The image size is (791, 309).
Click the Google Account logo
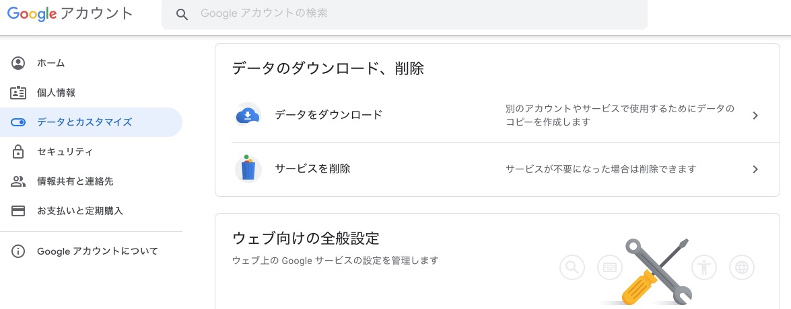tap(70, 14)
